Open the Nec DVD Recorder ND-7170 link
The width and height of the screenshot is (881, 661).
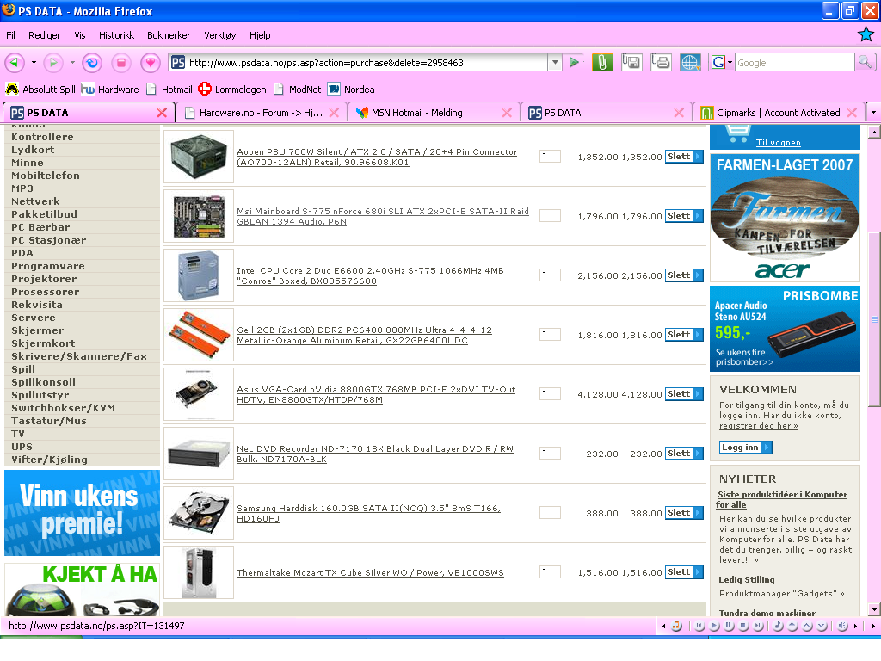(375, 454)
